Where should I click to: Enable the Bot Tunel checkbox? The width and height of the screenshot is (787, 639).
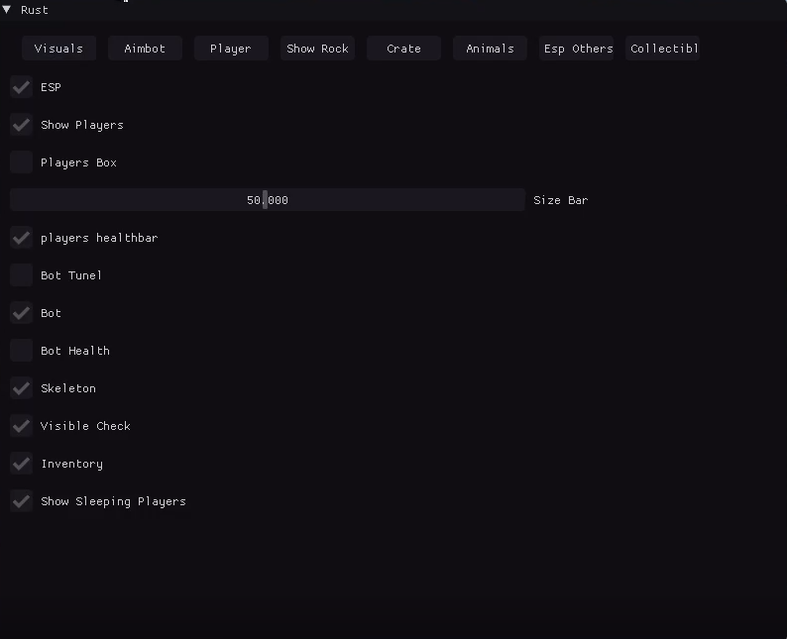21,275
